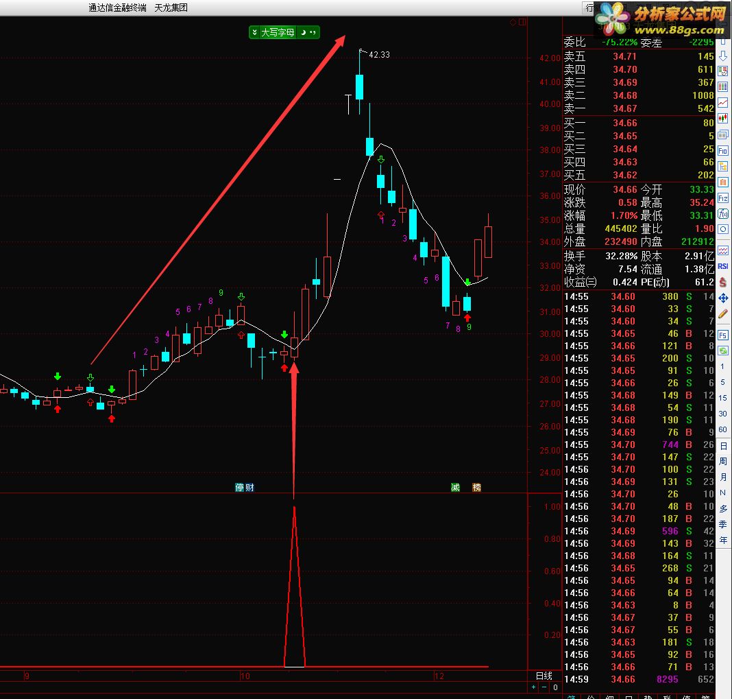Screen dimensions: 732x699
Task: Click the 卖一 price 34.67
Action: tap(624, 108)
